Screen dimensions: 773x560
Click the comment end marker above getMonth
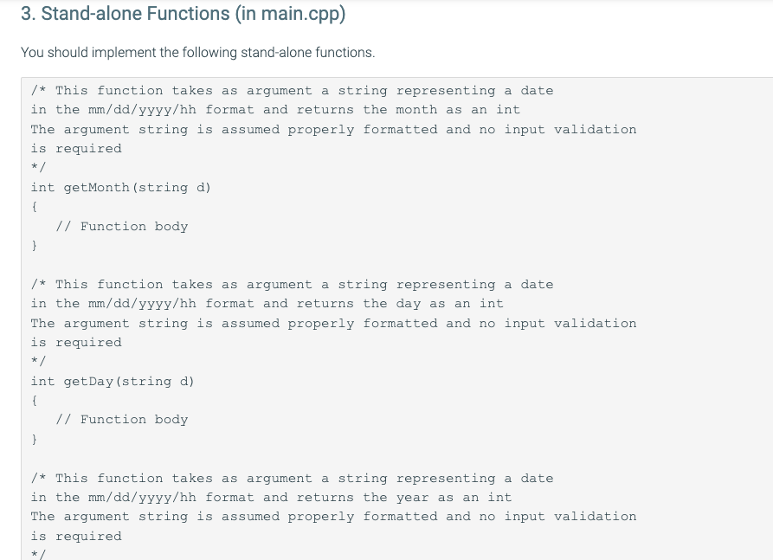tap(38, 167)
